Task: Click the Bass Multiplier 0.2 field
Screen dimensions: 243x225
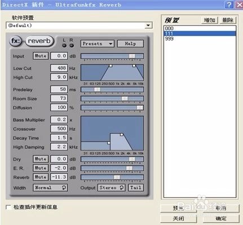Action: point(59,120)
